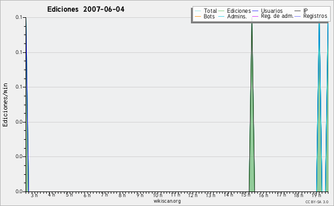Click the orange Bots legend color line
This screenshot has width=334, height=206.
198,16
